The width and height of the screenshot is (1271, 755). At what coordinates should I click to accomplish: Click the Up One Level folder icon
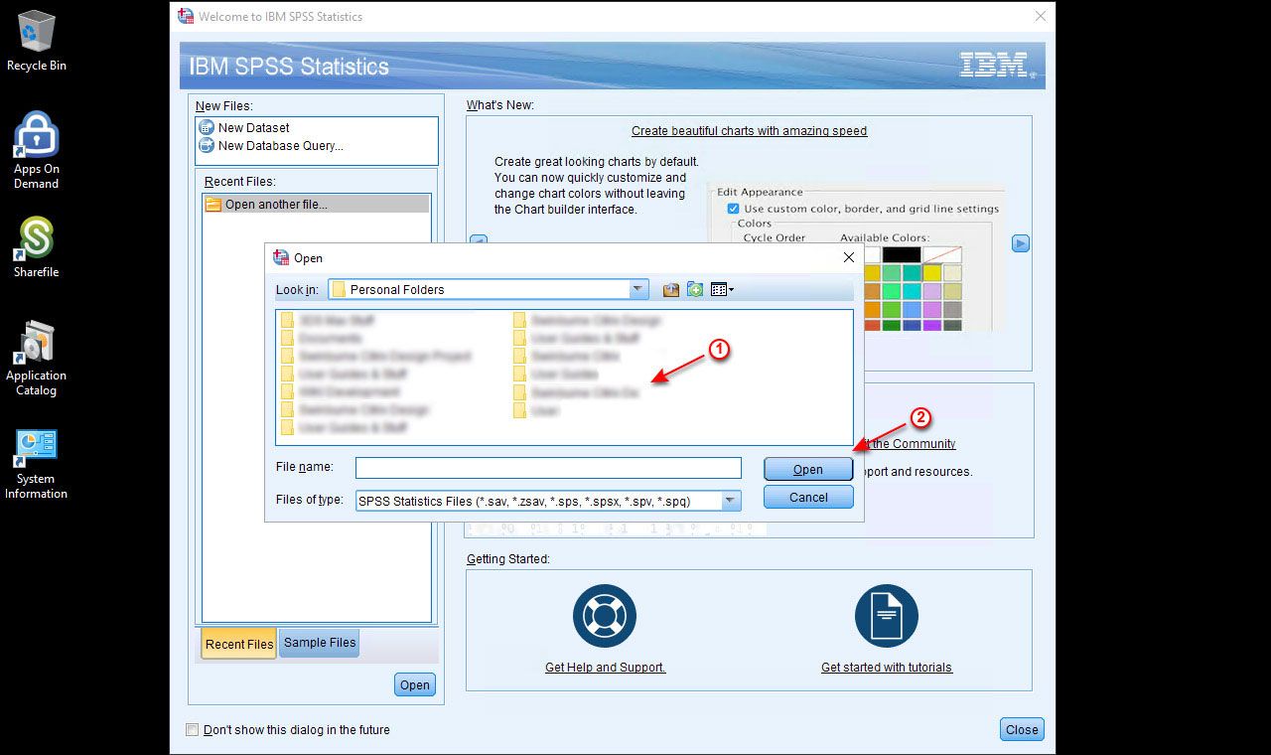point(671,290)
